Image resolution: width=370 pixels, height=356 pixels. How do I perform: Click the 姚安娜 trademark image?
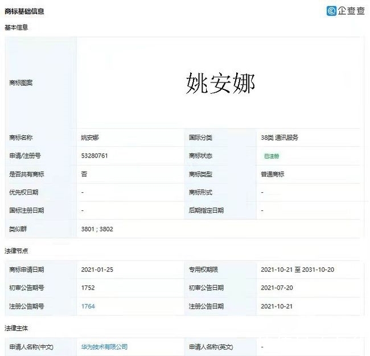220,83
